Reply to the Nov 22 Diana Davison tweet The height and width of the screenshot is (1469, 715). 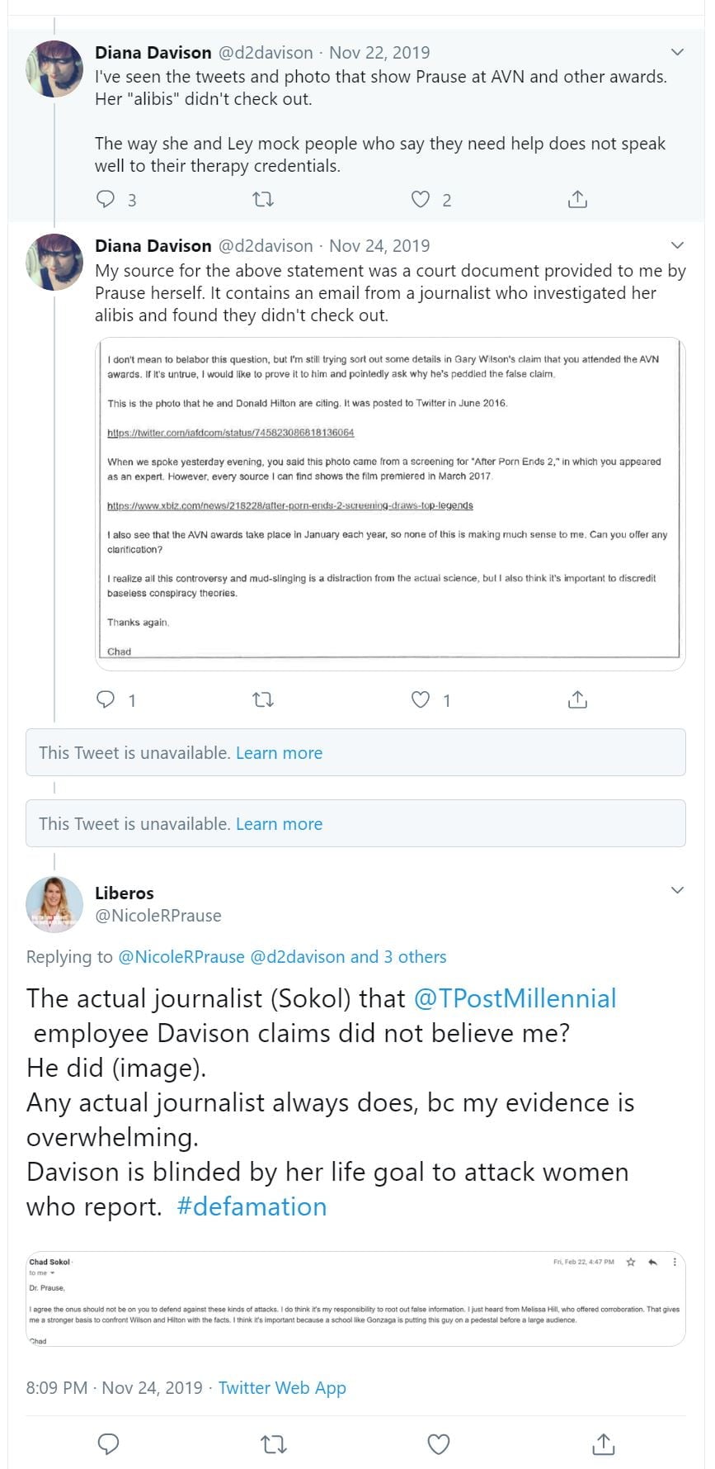(x=106, y=199)
